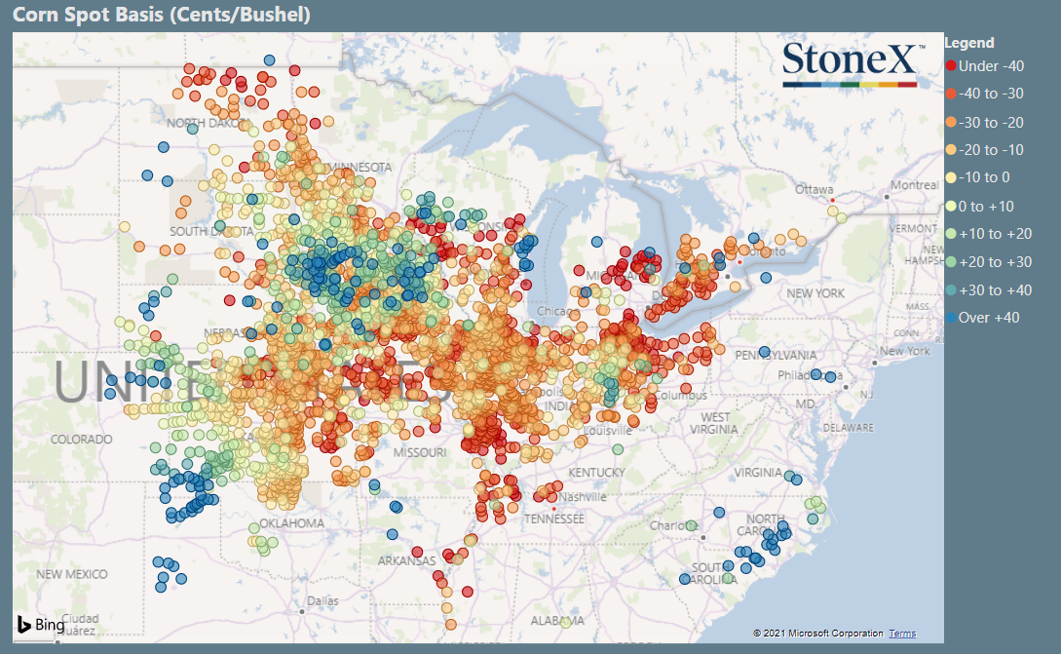Click the VERMONT label on the map
This screenshot has width=1061, height=654.
coord(913,229)
